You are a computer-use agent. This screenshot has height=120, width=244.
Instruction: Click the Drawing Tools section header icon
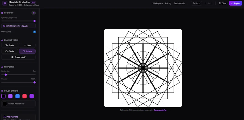coord(2,40)
